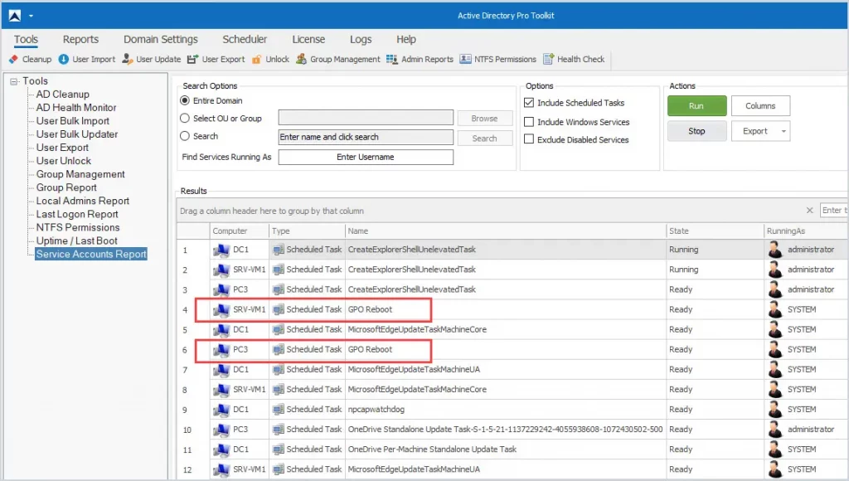Select the Select OU or Group option

tap(185, 118)
